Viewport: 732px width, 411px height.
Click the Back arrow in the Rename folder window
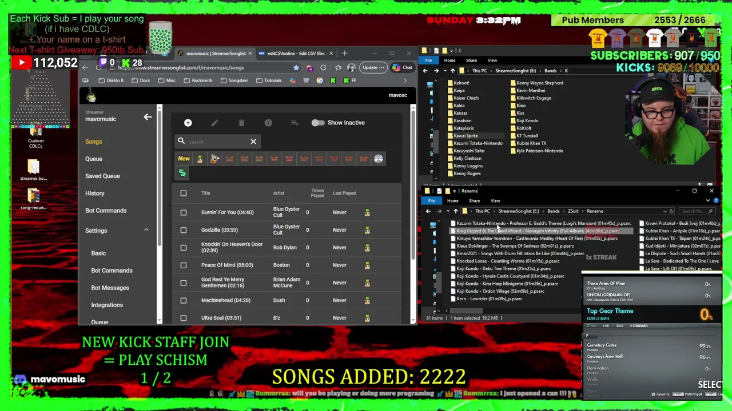(x=428, y=211)
